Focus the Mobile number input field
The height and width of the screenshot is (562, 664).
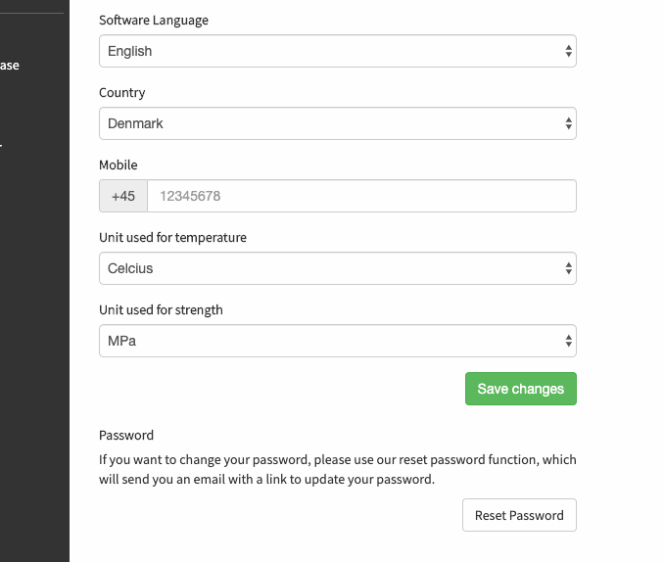pyautogui.click(x=361, y=196)
